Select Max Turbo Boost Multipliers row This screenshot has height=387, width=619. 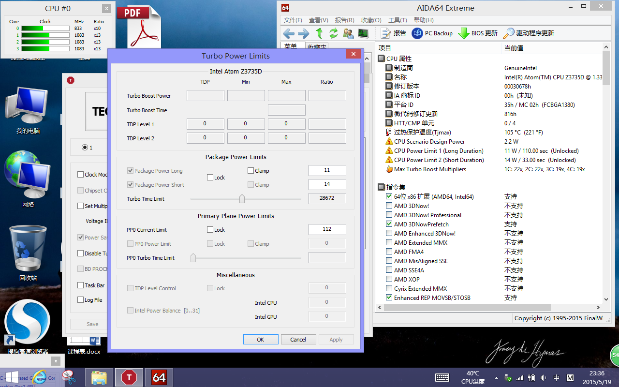[x=490, y=169]
